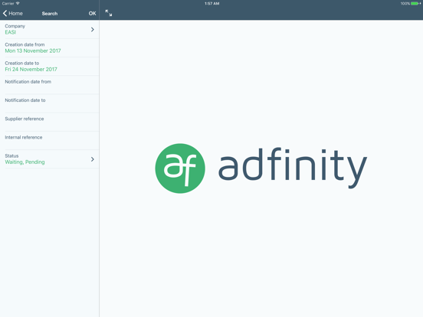This screenshot has height=317, width=423.
Task: Click the Search title in navigation bar
Action: [50, 14]
